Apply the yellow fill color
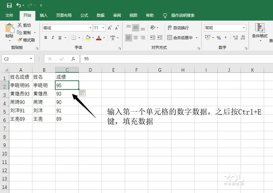273x193 pixels. (88, 38)
